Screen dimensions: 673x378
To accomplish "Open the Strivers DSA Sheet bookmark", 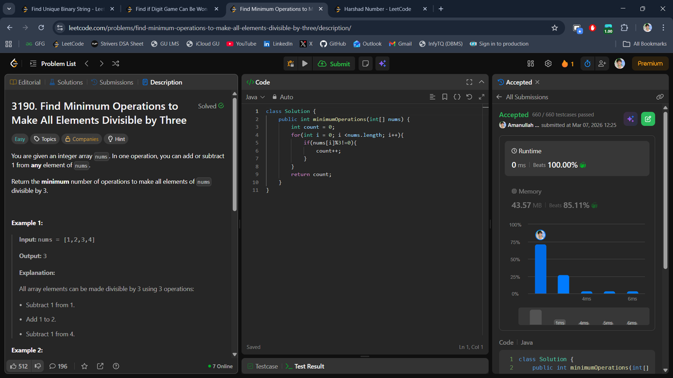I will coord(117,44).
